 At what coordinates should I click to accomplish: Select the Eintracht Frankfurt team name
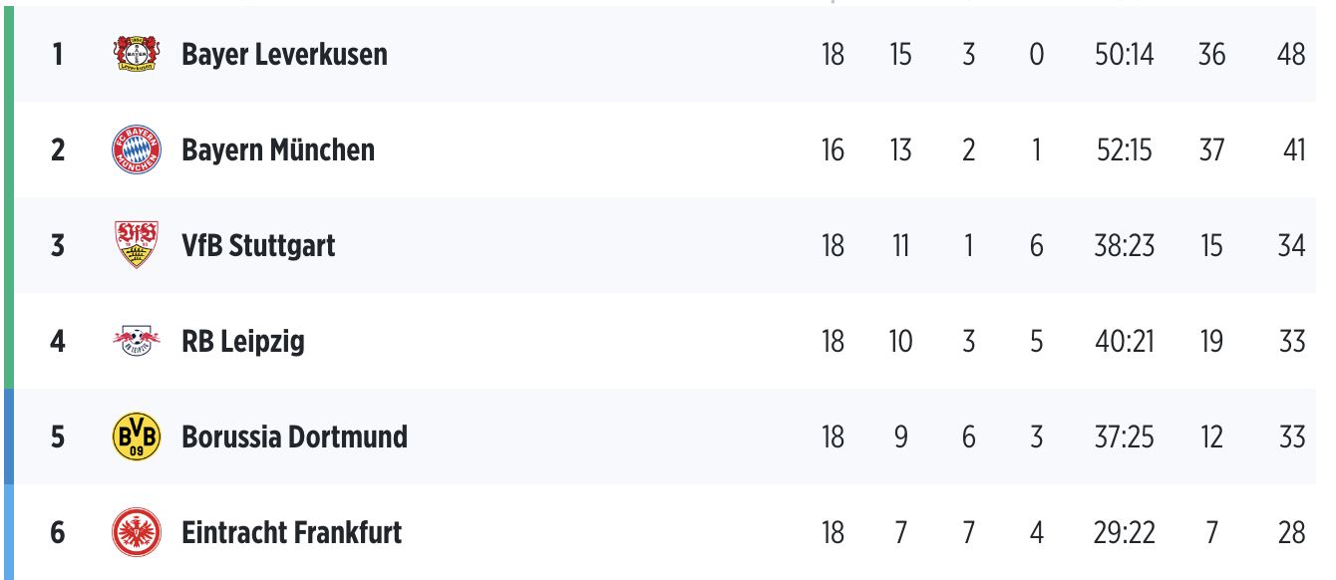[x=291, y=532]
